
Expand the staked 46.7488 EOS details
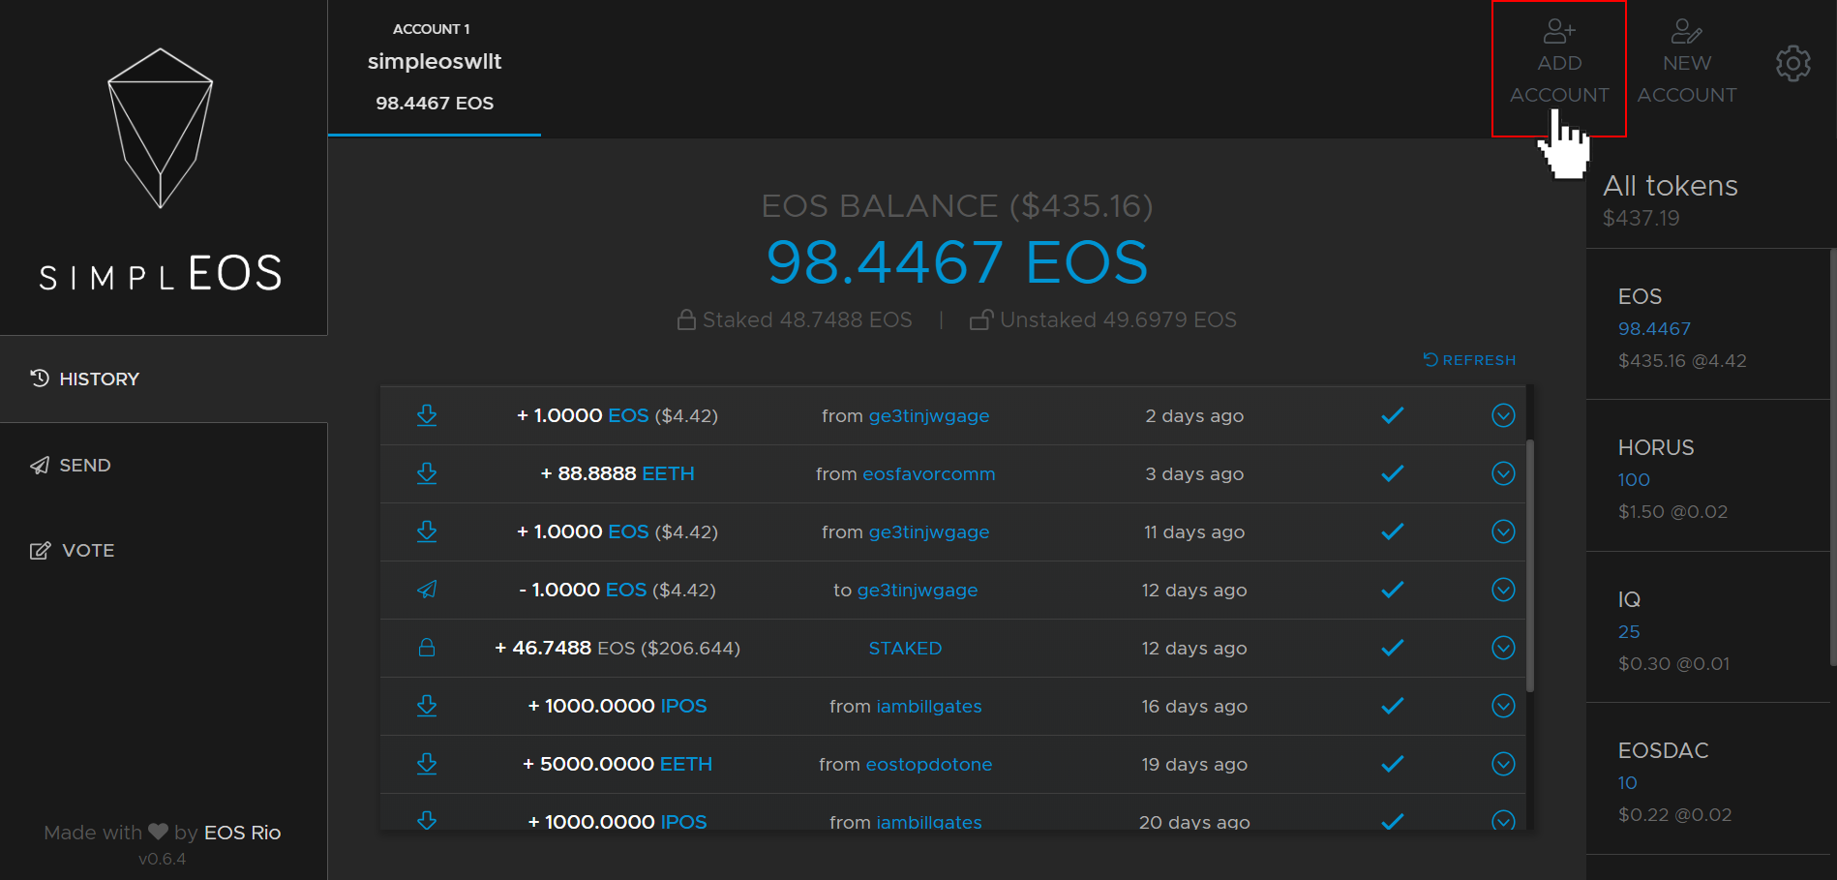pos(1503,648)
